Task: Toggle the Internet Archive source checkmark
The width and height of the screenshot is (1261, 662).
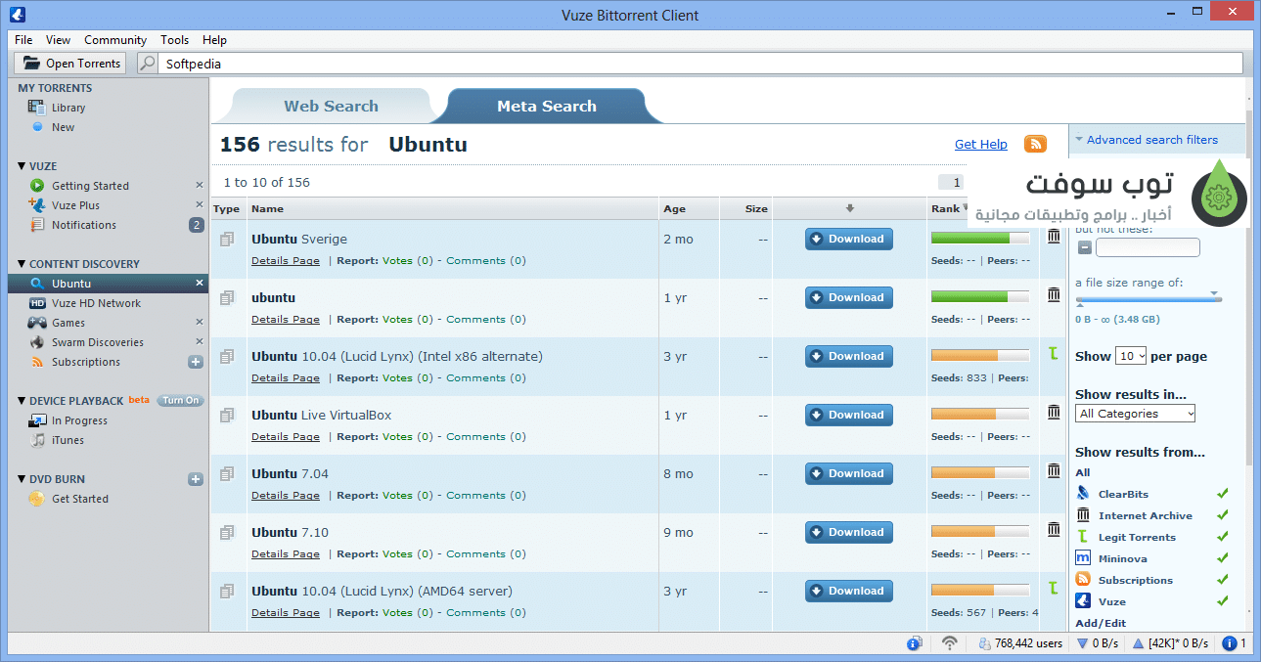Action: pos(1222,515)
